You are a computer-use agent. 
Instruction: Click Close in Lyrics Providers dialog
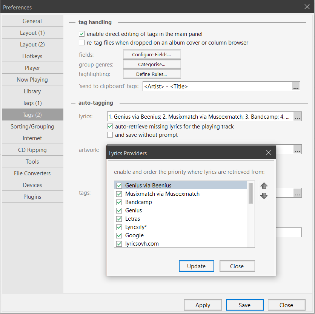point(237,266)
